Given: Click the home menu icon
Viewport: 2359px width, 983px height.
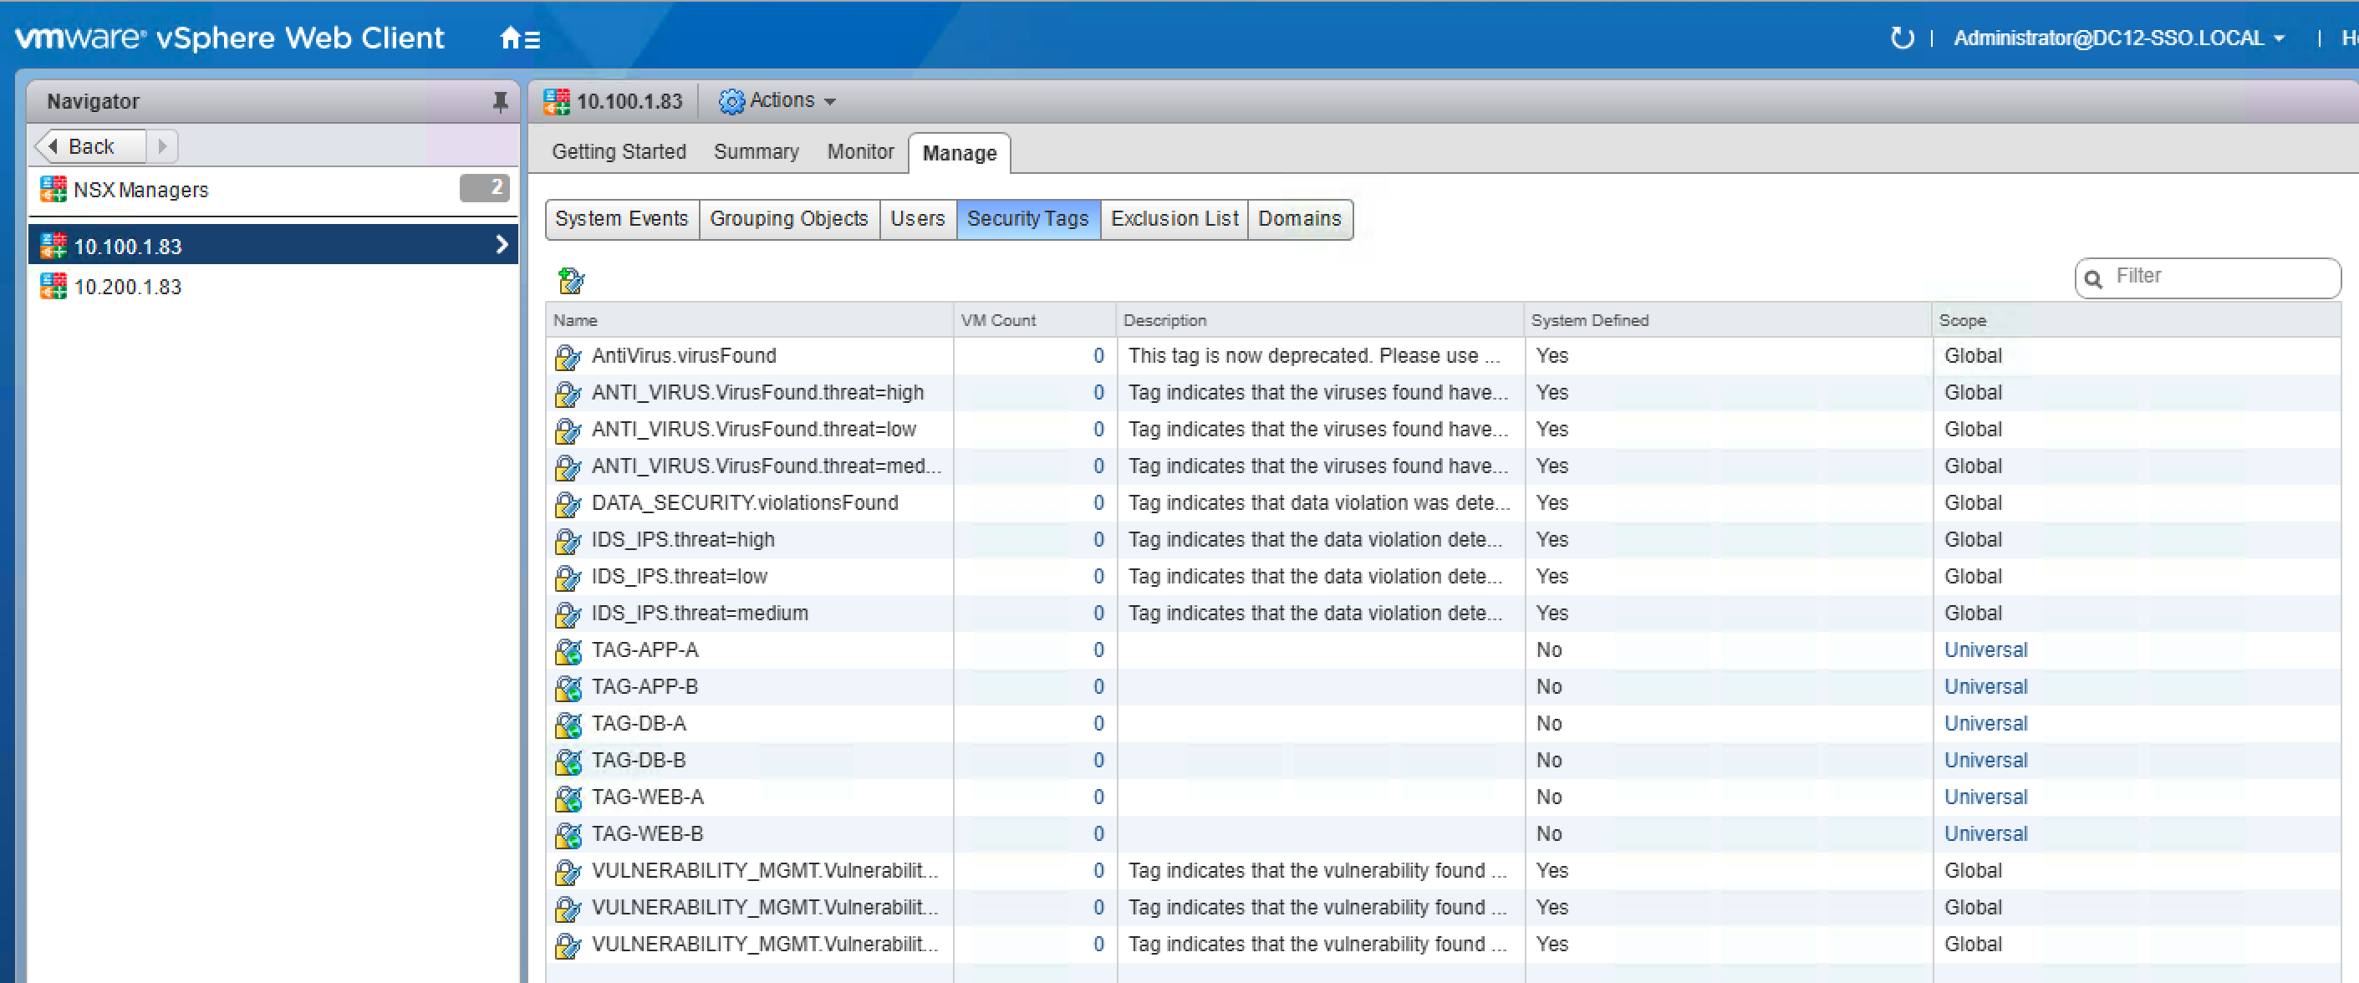Looking at the screenshot, I should point(519,38).
